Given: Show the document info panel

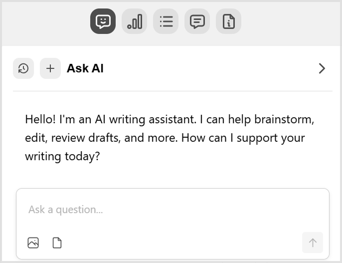Looking at the screenshot, I should tap(228, 21).
